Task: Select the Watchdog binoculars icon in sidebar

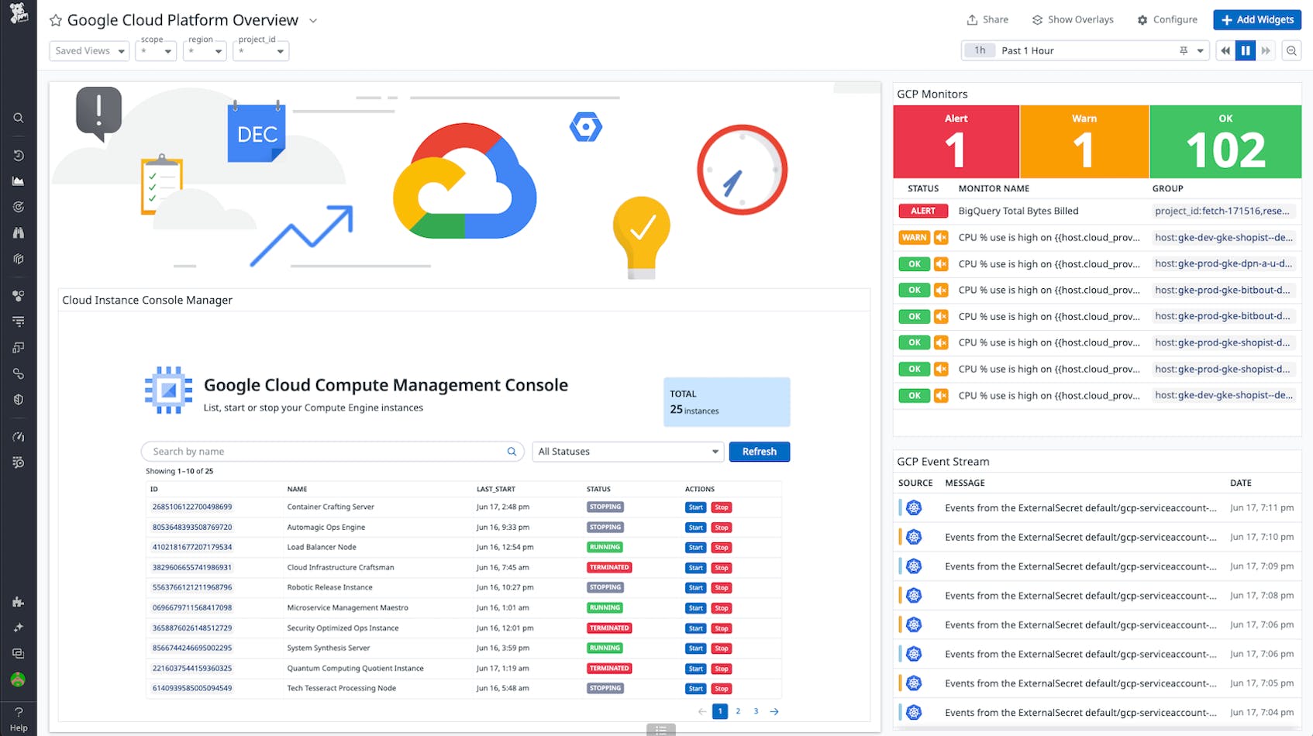Action: pos(19,232)
